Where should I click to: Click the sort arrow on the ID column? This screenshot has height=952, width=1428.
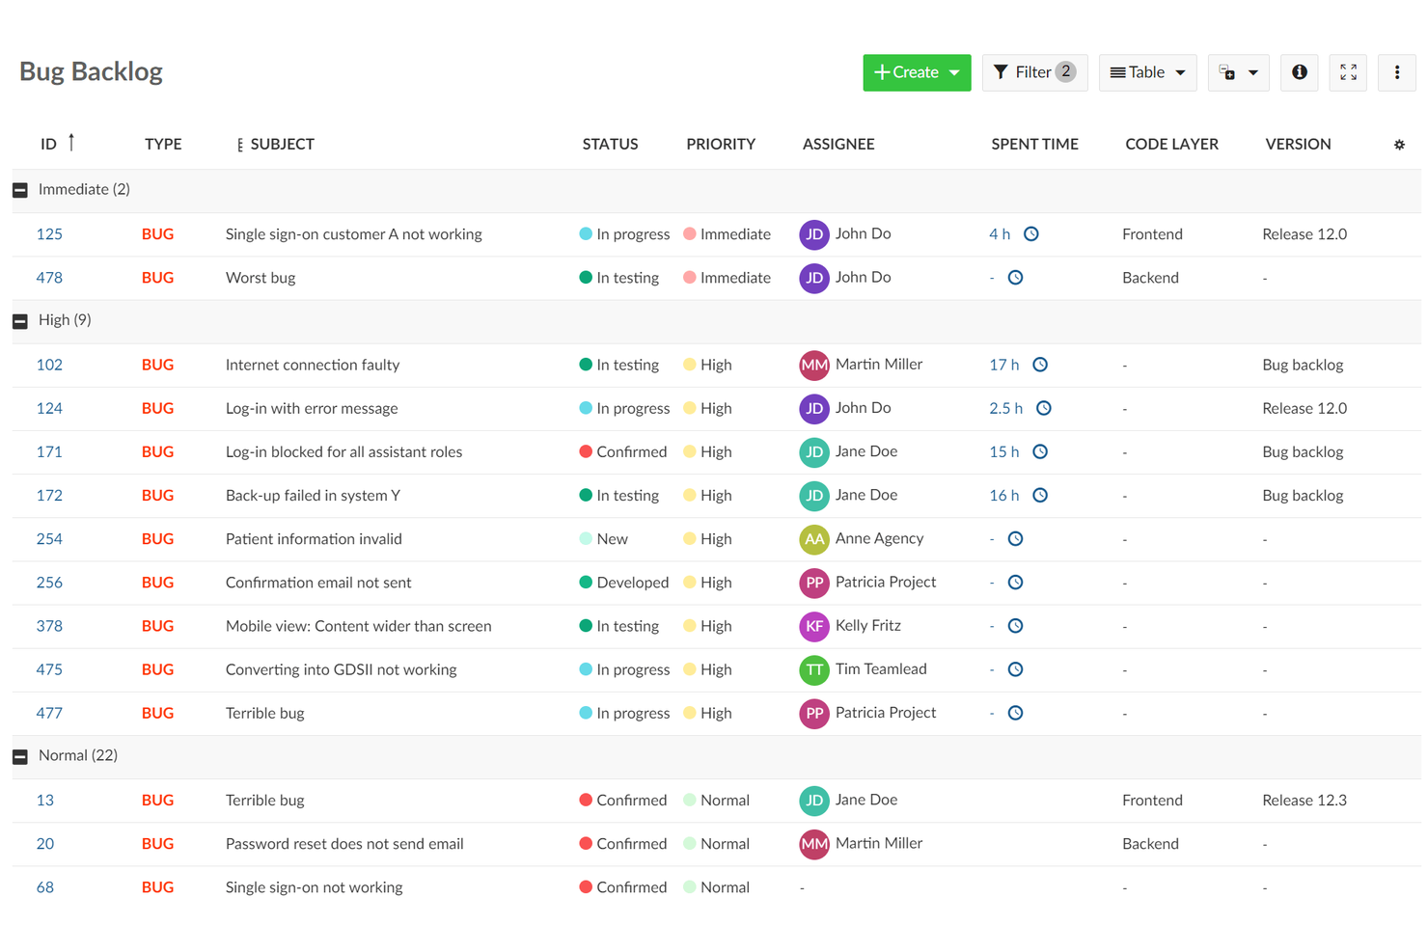coord(70,143)
